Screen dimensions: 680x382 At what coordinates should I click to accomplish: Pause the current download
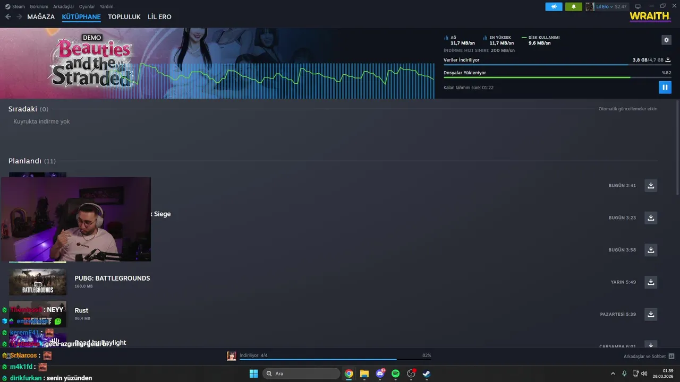coord(665,87)
